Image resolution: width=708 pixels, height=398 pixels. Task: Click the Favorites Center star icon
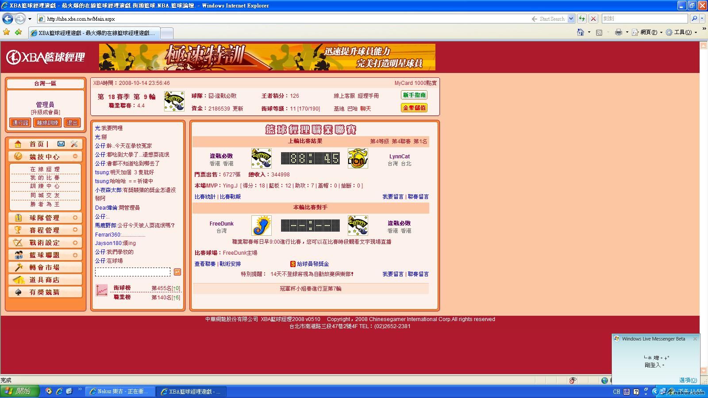click(6, 32)
